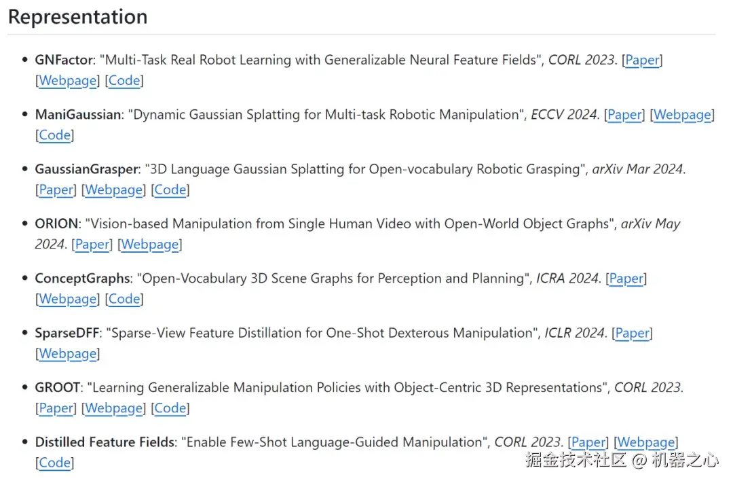Go to the GaussianGrasper Webpage link
Viewport: 733px width, 483px height.
[x=113, y=190]
